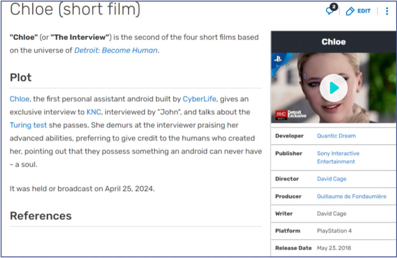Click the Plot section heading

(21, 78)
